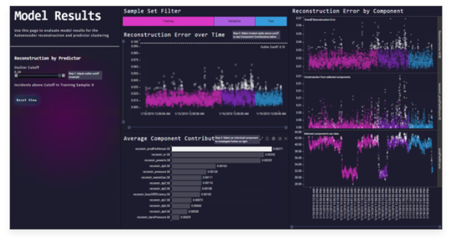Click the 0.105 y-axis value
This screenshot has height=243, width=452.
click(134, 41)
